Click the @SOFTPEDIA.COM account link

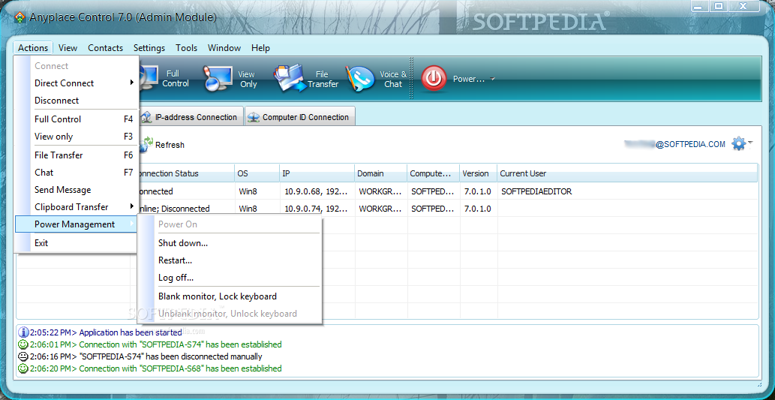click(690, 144)
